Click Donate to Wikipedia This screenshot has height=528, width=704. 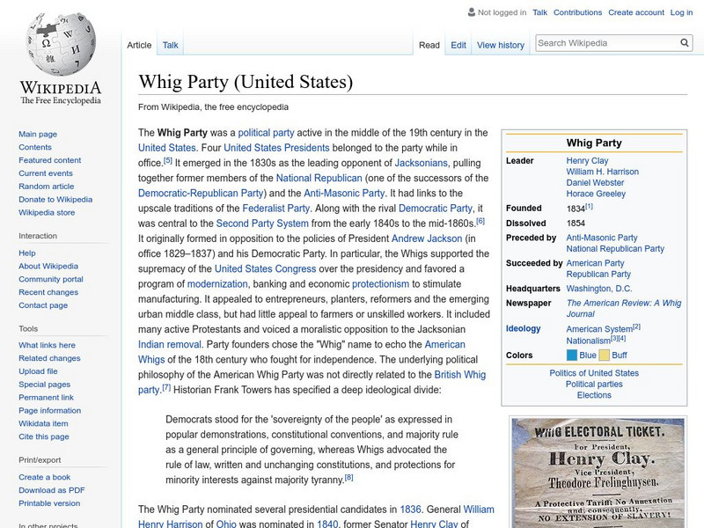pos(55,199)
